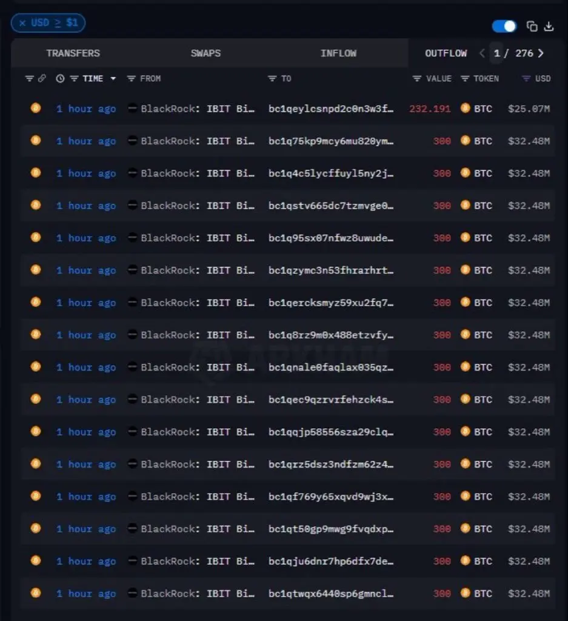Open address bc1qf769y65xqvd9wj3x
Viewport: 568px width, 621px height.
coord(331,497)
